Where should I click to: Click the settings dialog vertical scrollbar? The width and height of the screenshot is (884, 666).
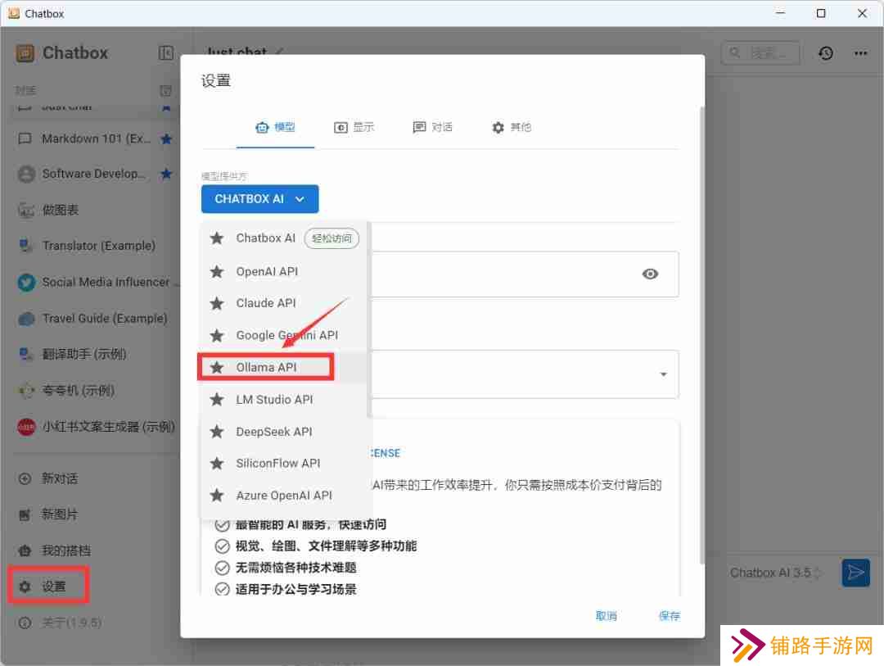point(702,334)
